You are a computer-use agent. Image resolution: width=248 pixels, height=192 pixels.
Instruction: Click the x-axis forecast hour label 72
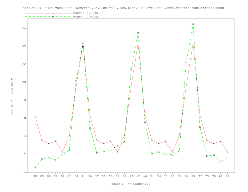[x=200, y=176]
